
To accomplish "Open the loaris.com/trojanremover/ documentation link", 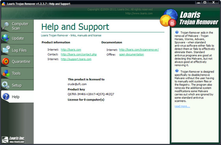I will pyautogui.click(x=139, y=50).
